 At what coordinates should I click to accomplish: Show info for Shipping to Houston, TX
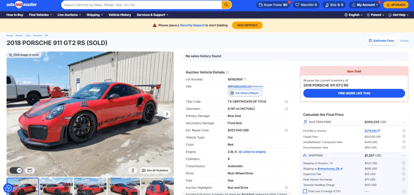(404, 163)
